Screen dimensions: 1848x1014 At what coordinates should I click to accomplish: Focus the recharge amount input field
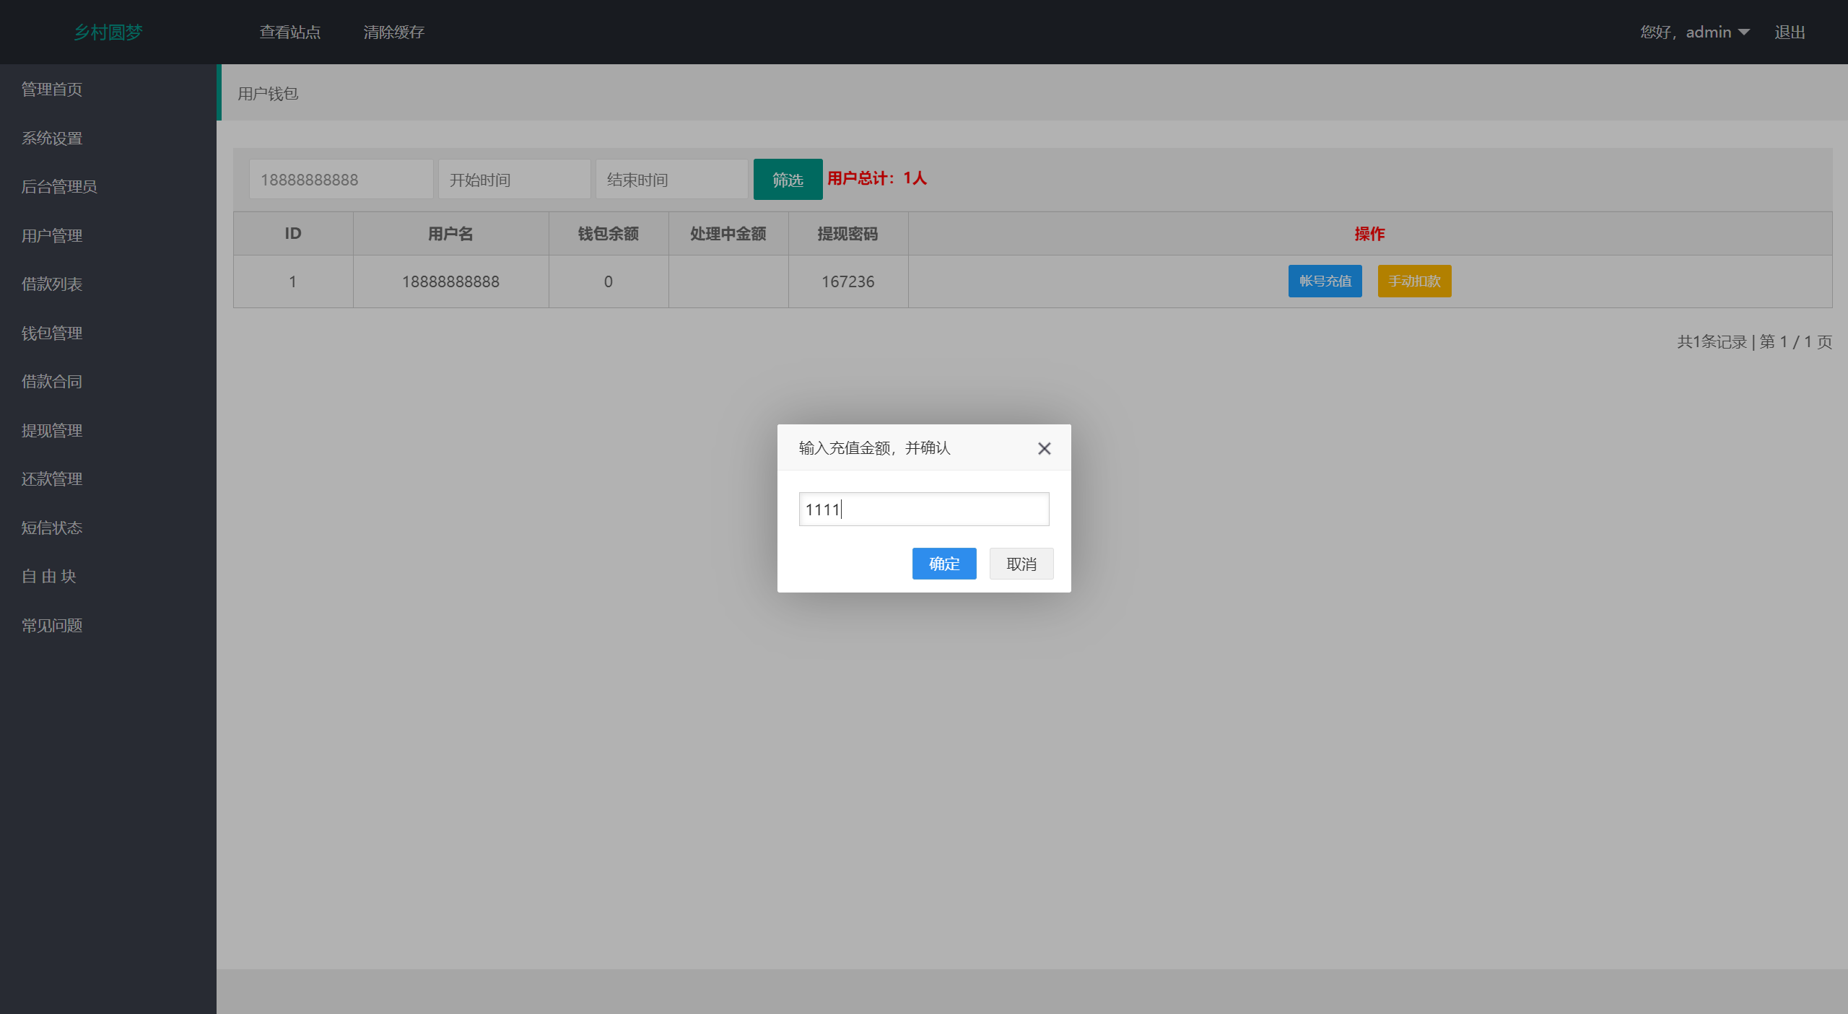coord(923,510)
